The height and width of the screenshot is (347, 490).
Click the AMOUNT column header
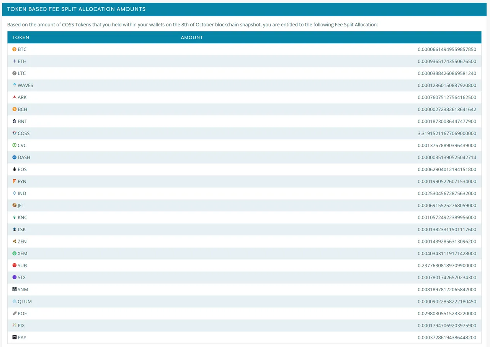pyautogui.click(x=192, y=37)
